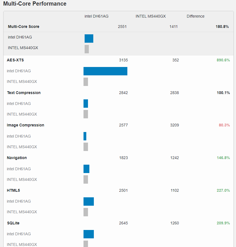The height and width of the screenshot is (247, 236).
Task: Click the gray HTML5 bar
Action: (86, 212)
